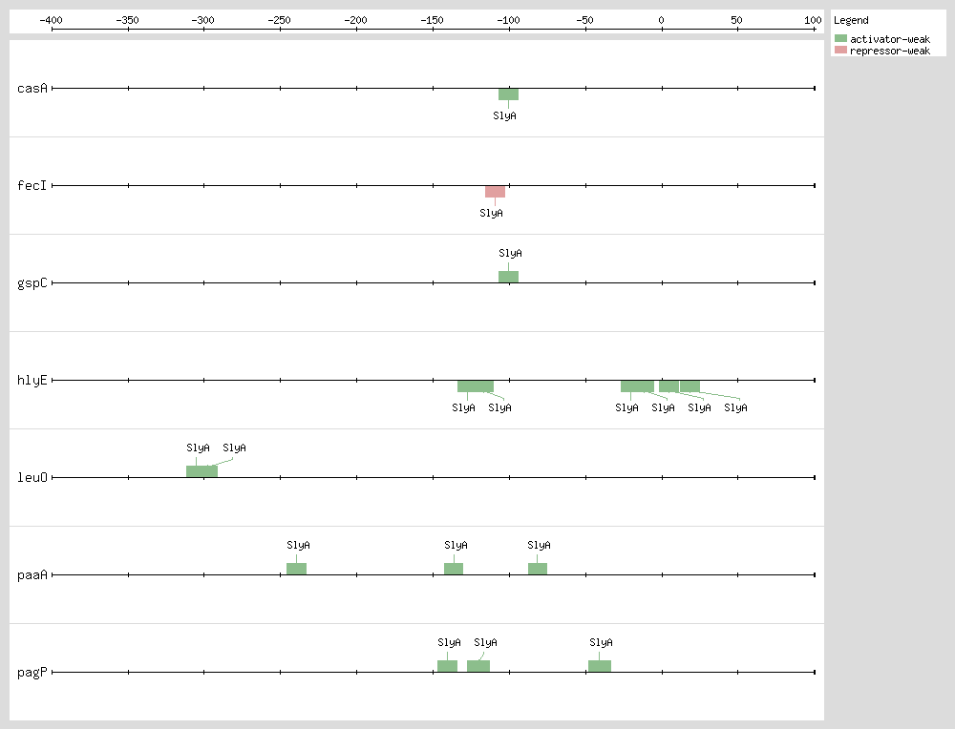Click the rightmost SlyA label on pagP
Image resolution: width=955 pixels, height=729 pixels.
click(x=601, y=642)
